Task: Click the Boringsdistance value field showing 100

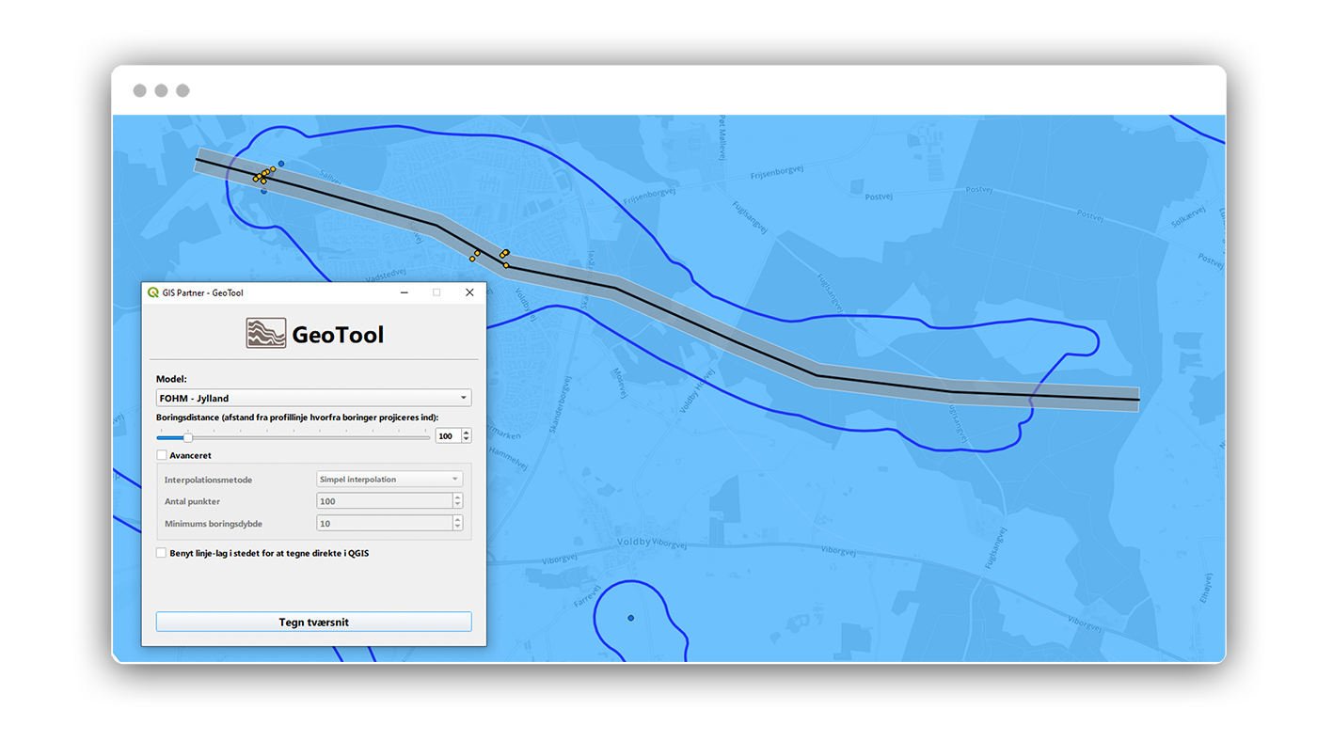Action: click(x=447, y=436)
